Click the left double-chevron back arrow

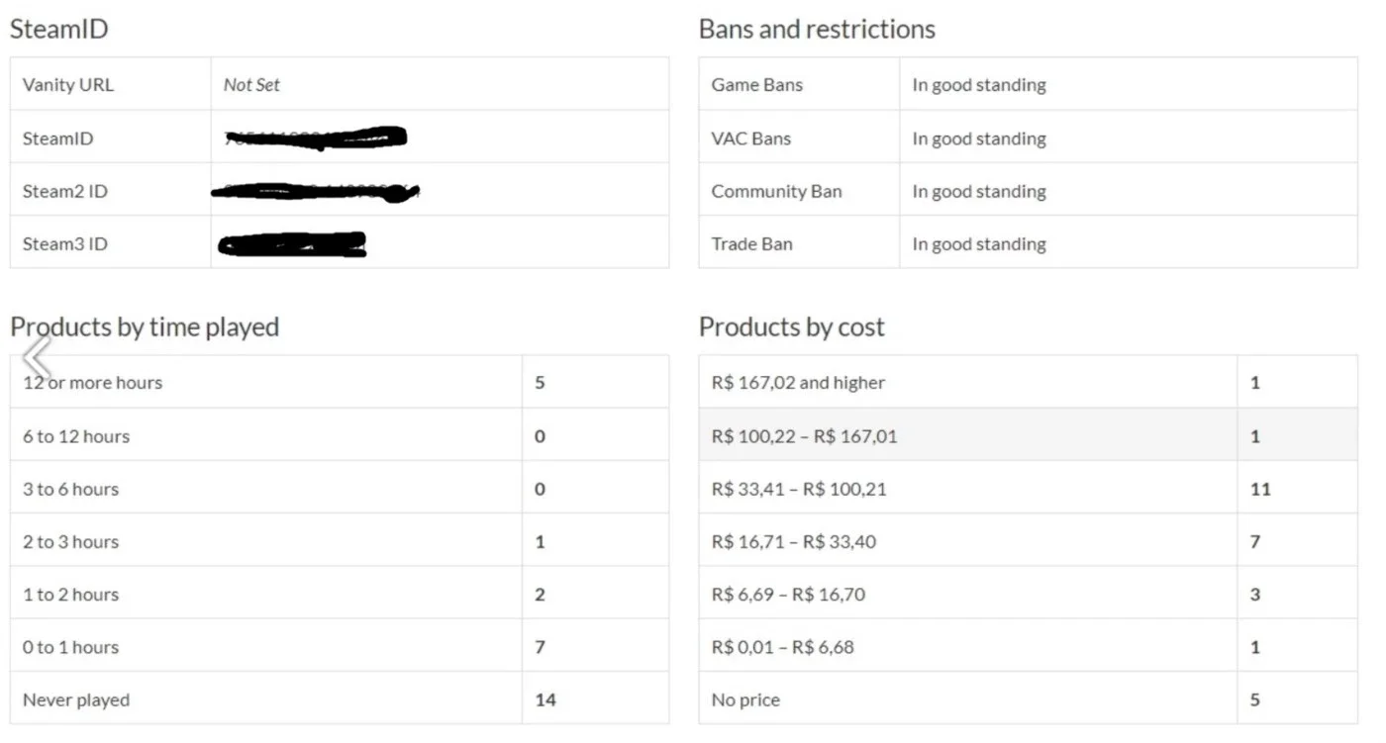(x=36, y=357)
